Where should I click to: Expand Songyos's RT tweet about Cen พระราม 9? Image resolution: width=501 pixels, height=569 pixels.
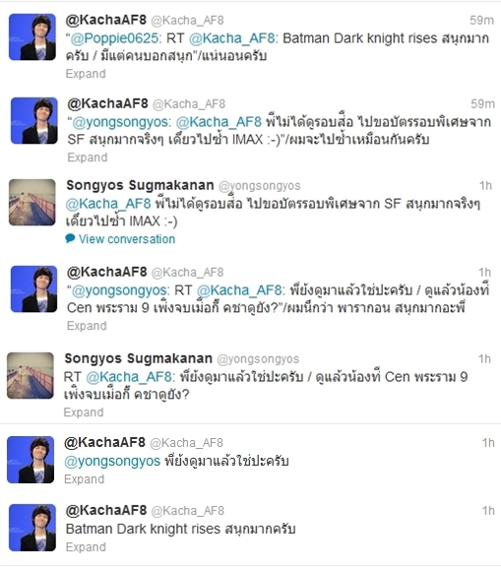(x=84, y=412)
